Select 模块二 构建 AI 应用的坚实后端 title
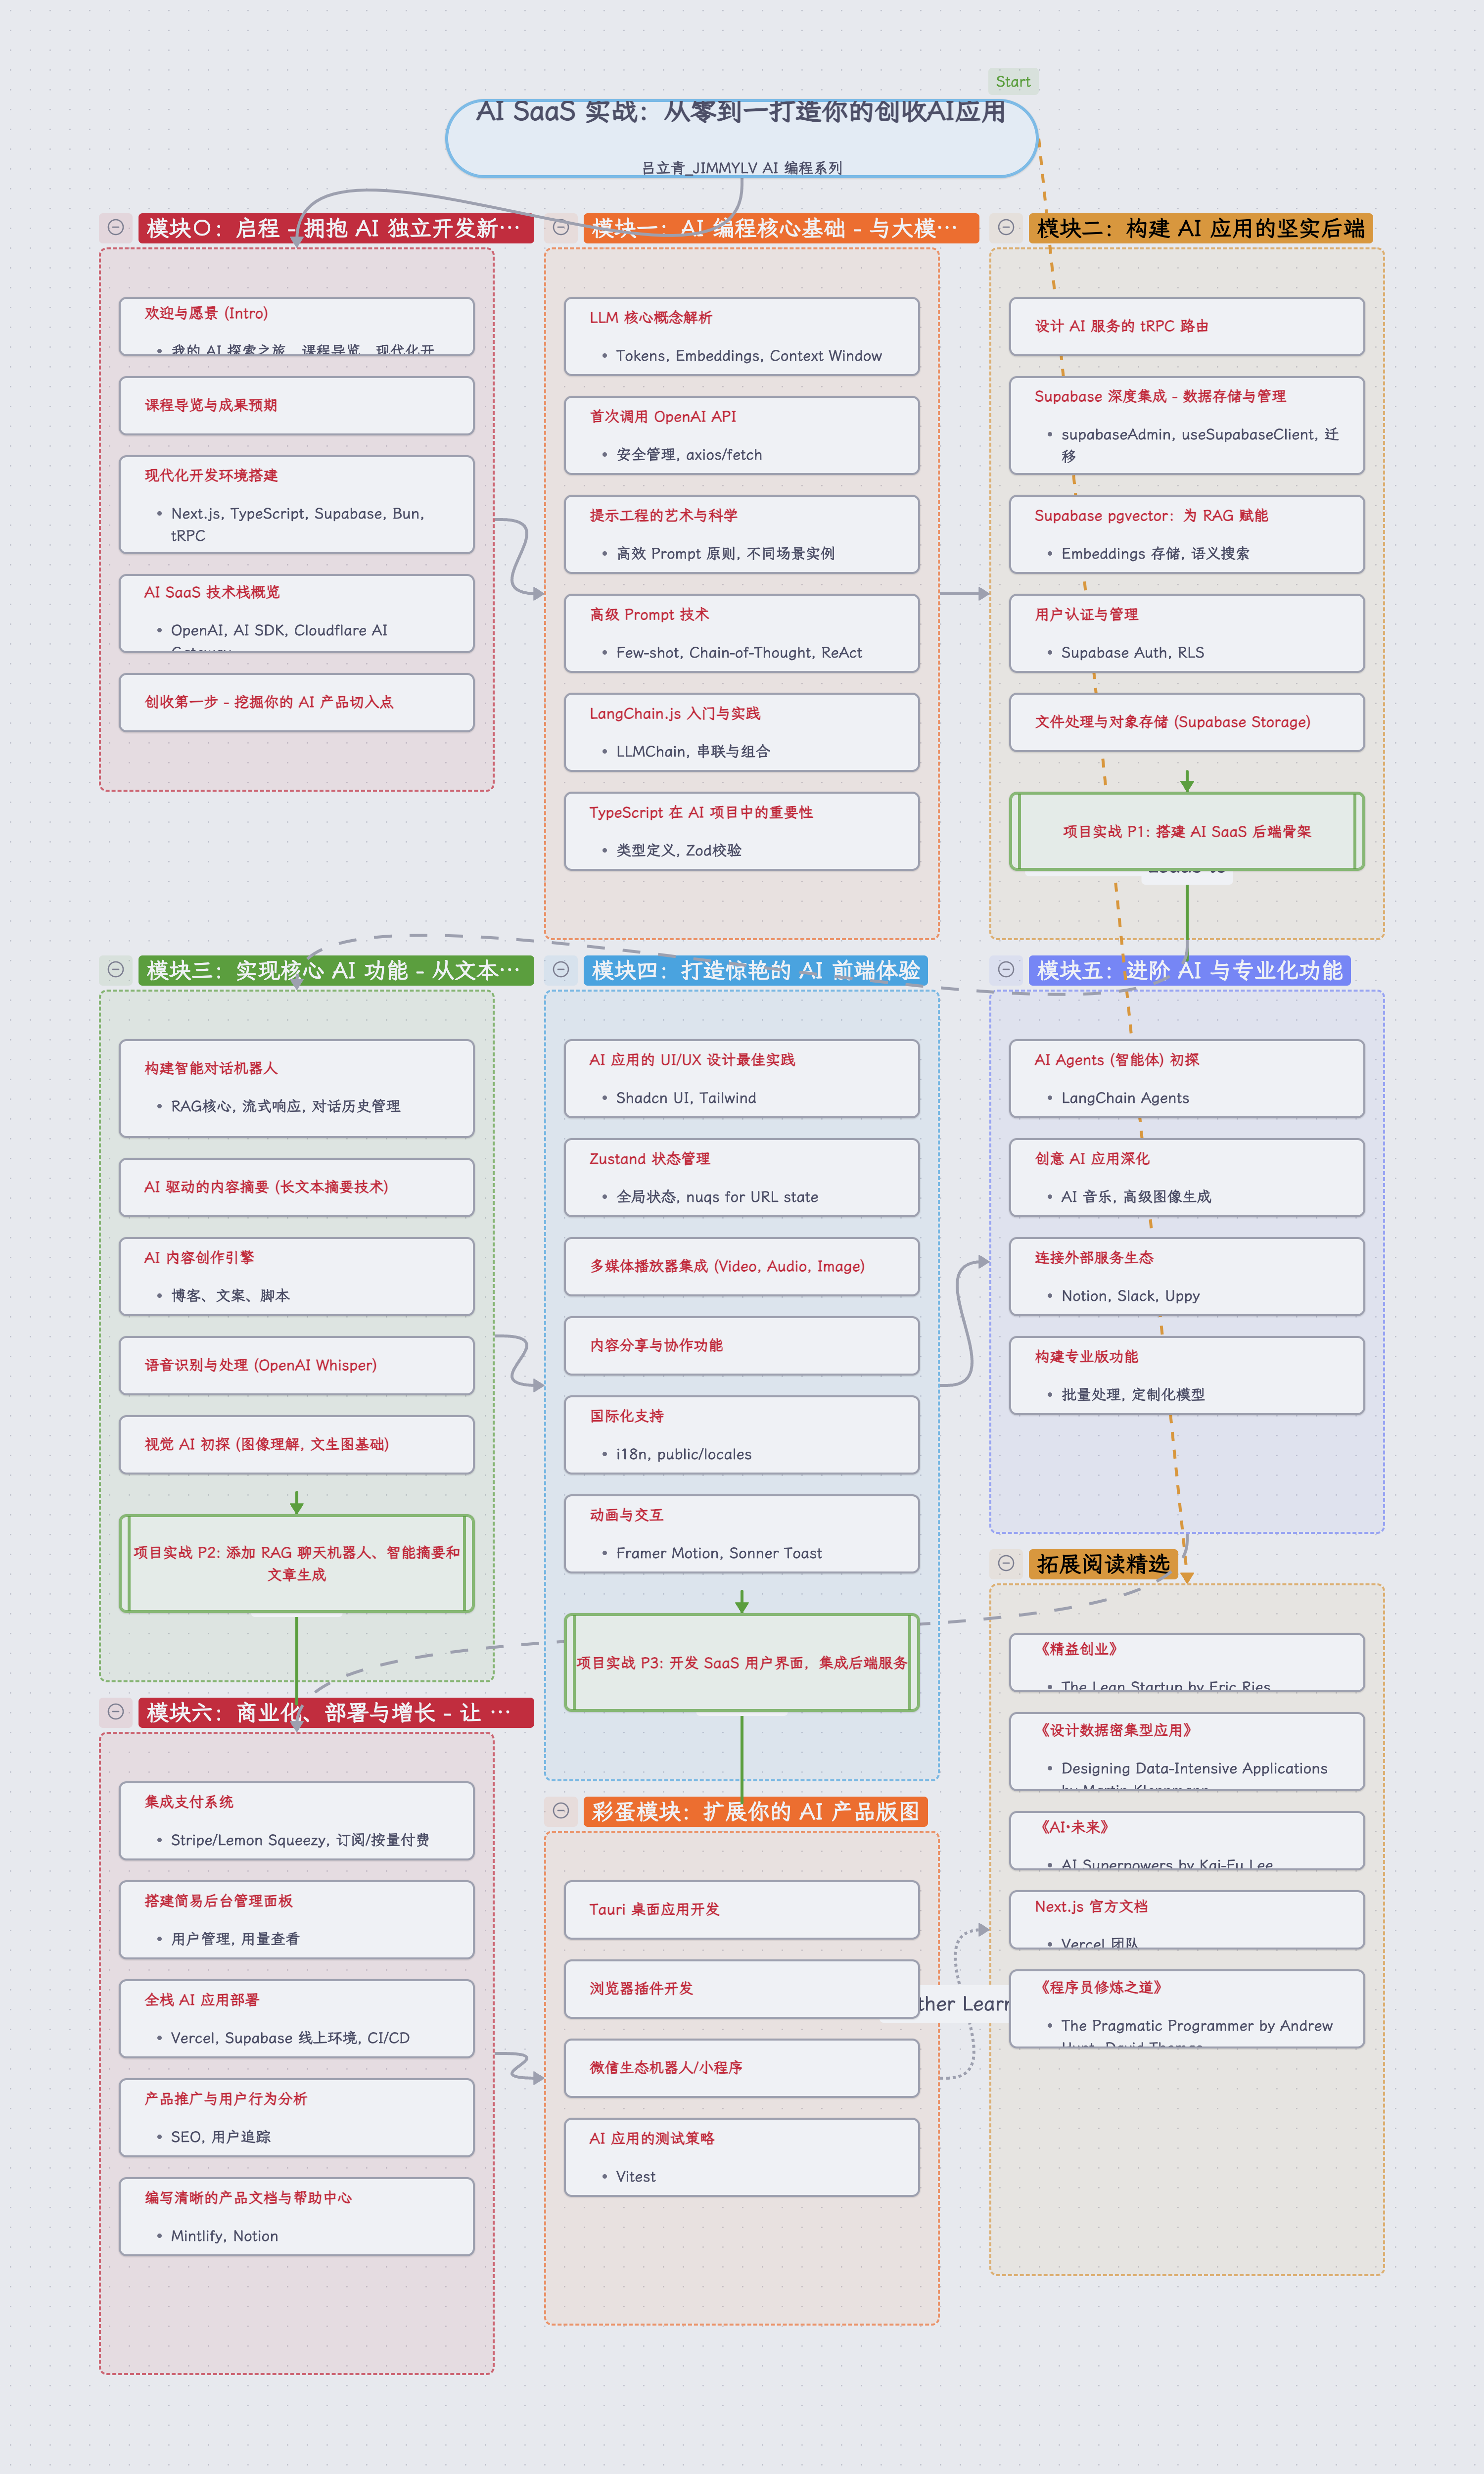The image size is (1484, 2474). (1200, 228)
